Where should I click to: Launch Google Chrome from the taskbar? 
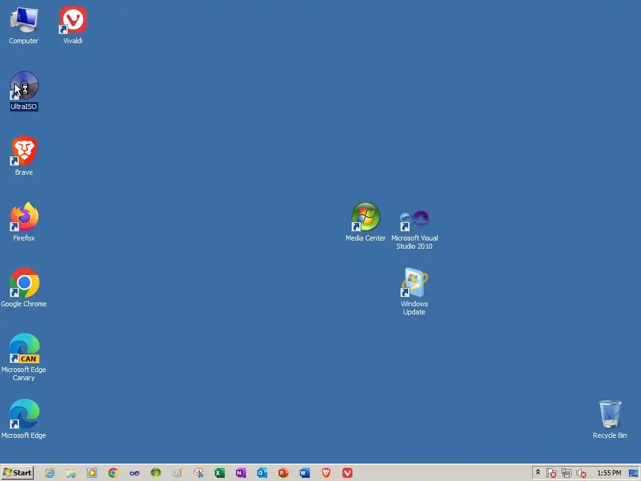click(x=113, y=473)
